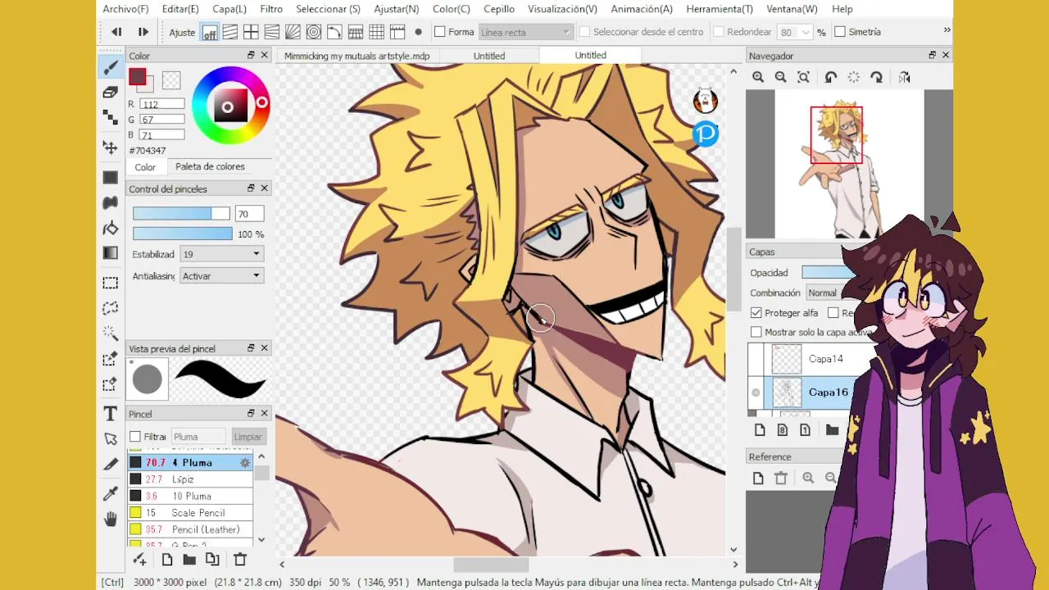
Task: Open the Antialiasing Activar dropdown
Action: (221, 276)
